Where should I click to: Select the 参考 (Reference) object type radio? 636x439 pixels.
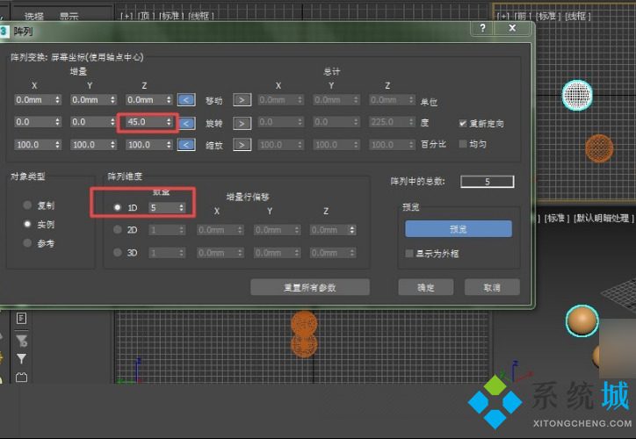coord(27,243)
